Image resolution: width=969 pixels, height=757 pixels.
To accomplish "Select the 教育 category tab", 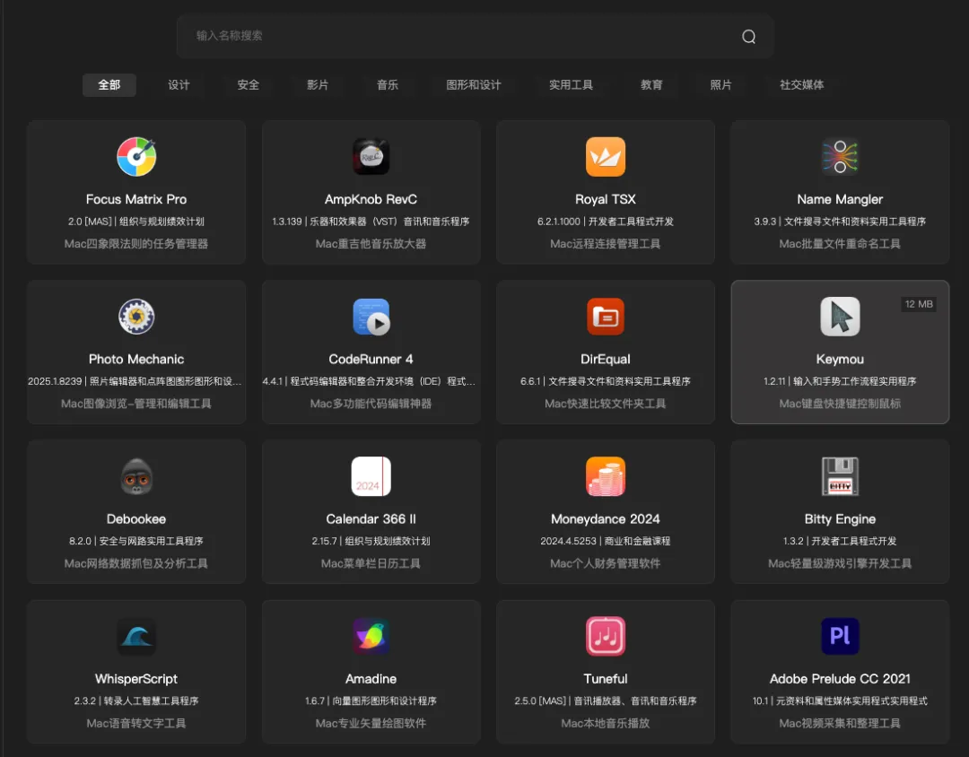I will [651, 84].
